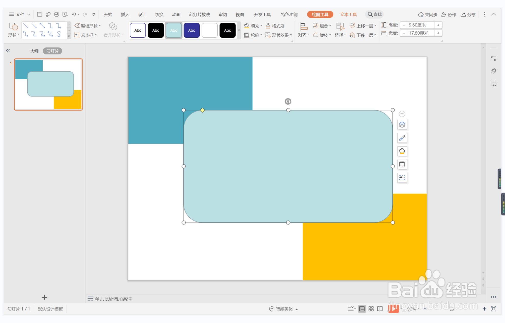Click the layers icon beside shape

click(402, 125)
